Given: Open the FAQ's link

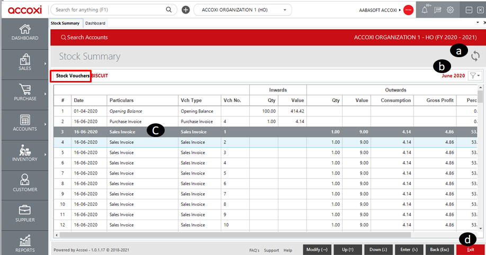Looking at the screenshot, I should coord(254,250).
